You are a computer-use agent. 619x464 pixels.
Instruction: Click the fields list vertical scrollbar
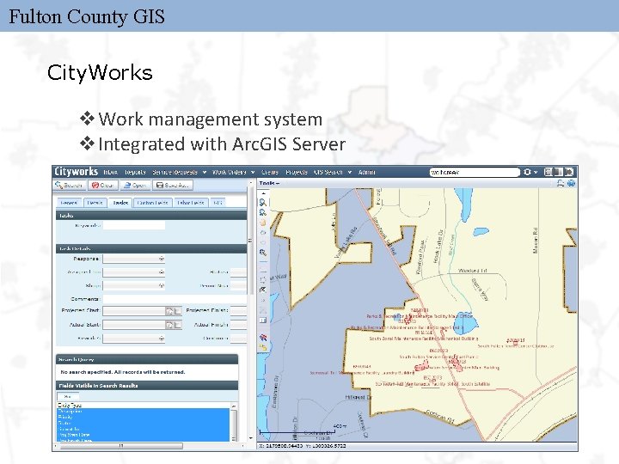tap(234, 422)
